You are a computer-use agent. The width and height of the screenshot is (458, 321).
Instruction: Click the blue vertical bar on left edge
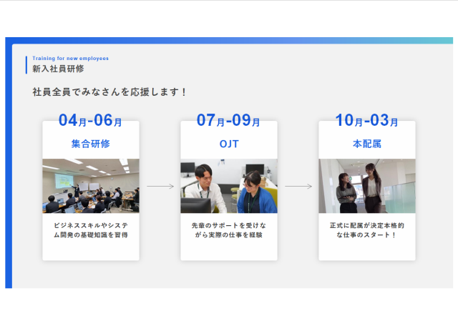click(9, 164)
